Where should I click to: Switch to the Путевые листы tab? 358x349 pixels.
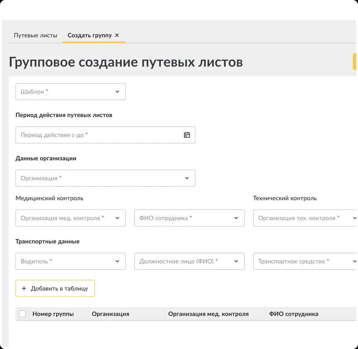pyautogui.click(x=35, y=35)
